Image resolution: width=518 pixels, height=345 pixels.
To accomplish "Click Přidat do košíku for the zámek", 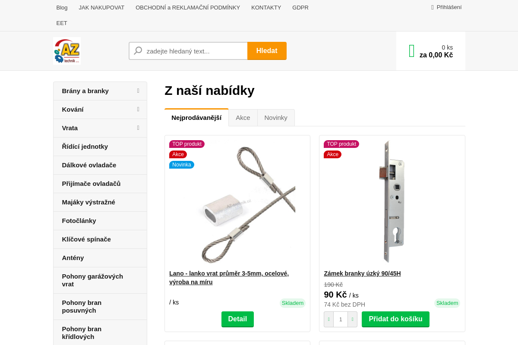I will pyautogui.click(x=395, y=319).
